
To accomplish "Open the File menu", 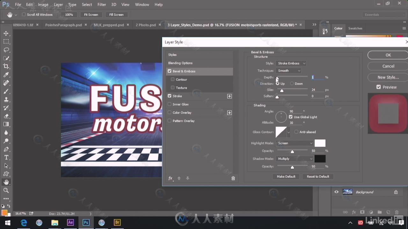I will (18, 4).
